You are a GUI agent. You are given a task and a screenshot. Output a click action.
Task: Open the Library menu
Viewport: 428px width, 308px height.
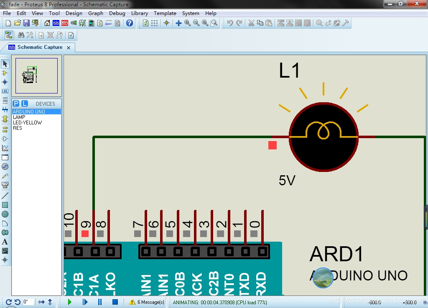140,13
